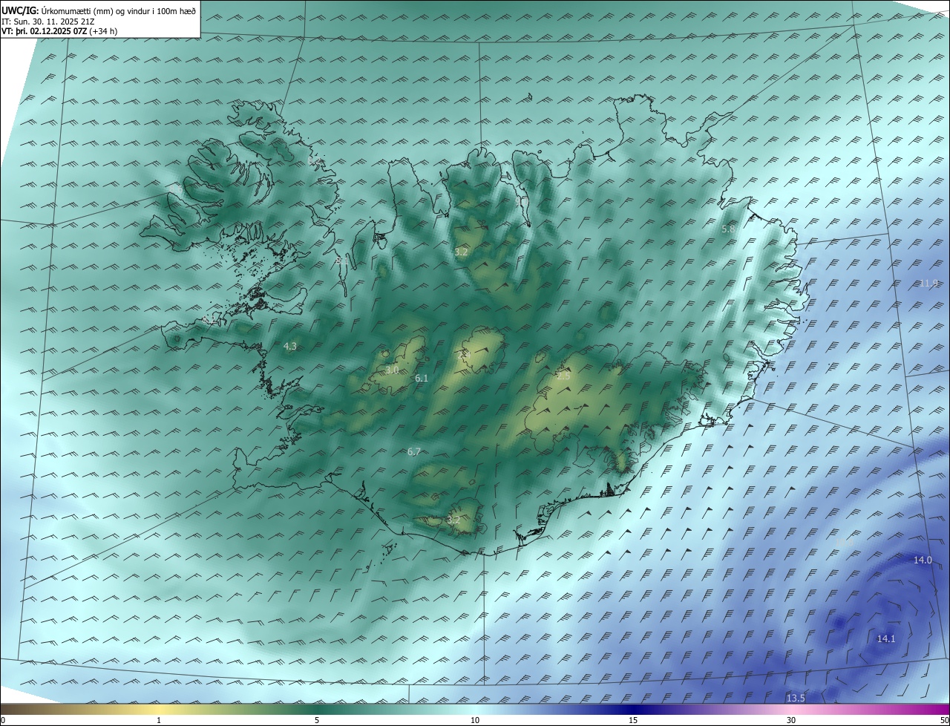
Task: Click the 5.8 precipitation value label
Action: coord(728,229)
